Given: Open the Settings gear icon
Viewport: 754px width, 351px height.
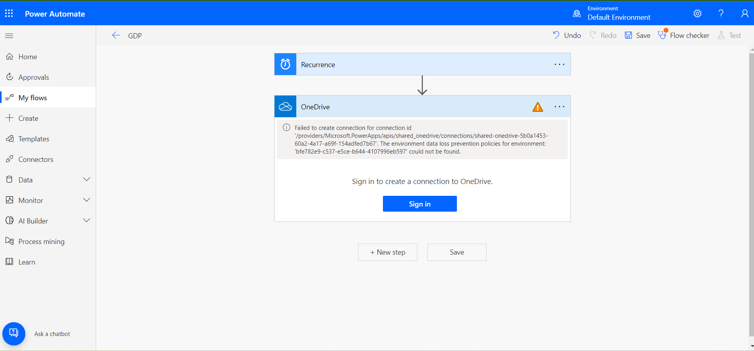Looking at the screenshot, I should pyautogui.click(x=697, y=13).
